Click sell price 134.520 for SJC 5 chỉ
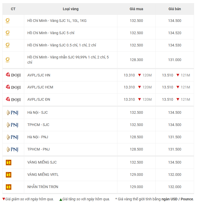The width and height of the screenshot is (198, 204). [175, 33]
